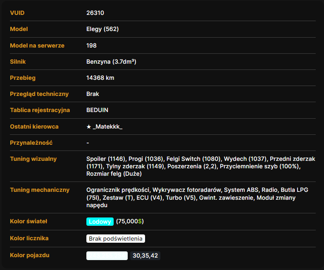Click the Tuning mechaniczny parts list text
Screen dimensions: 324x270
(x=197, y=198)
